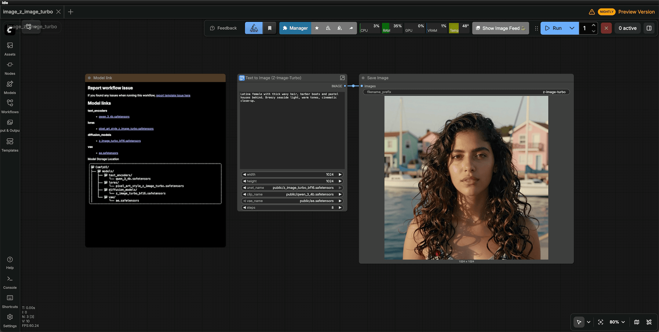
Task: Open the Nodes library panel
Action: tap(10, 68)
